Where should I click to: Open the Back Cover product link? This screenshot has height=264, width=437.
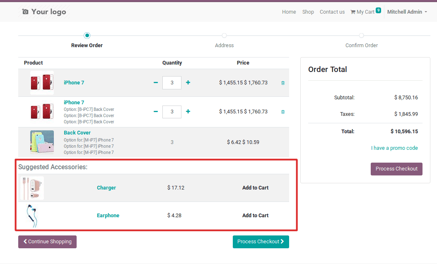click(x=77, y=133)
